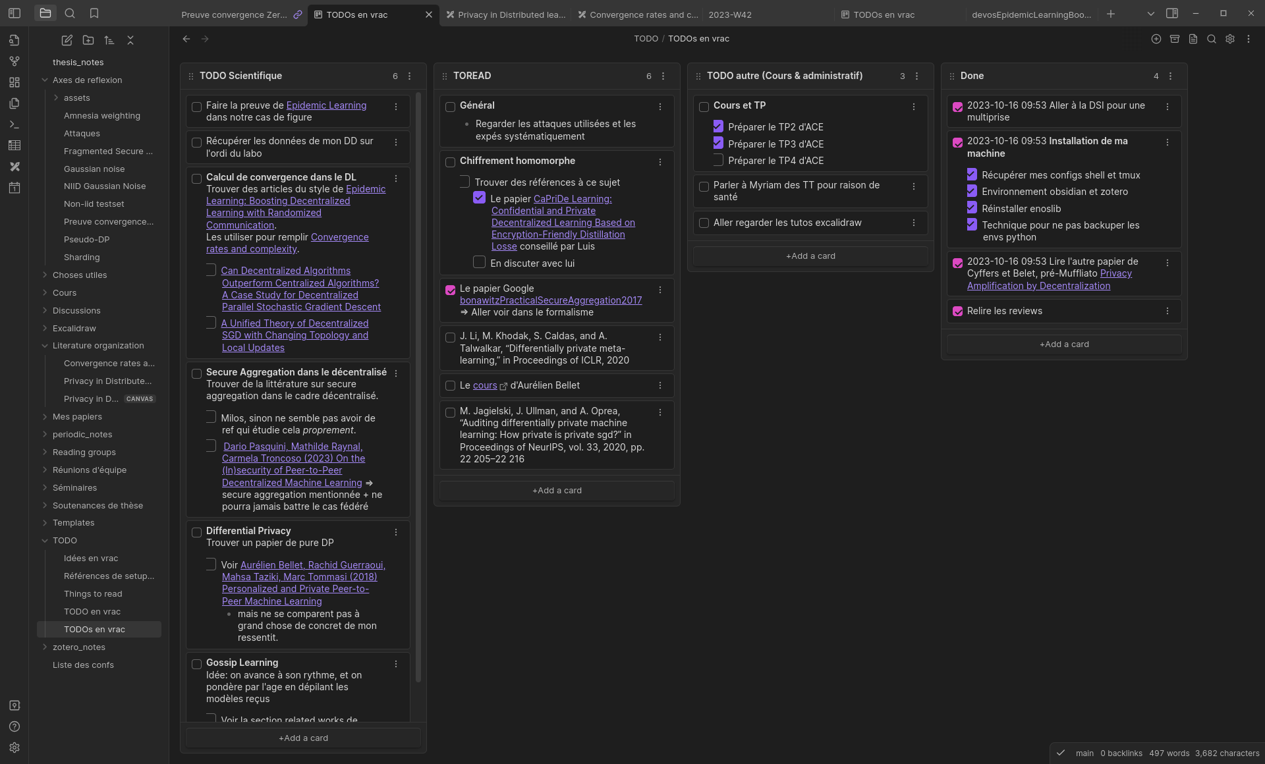Expand the 'zotero_notes' folder

[45, 647]
